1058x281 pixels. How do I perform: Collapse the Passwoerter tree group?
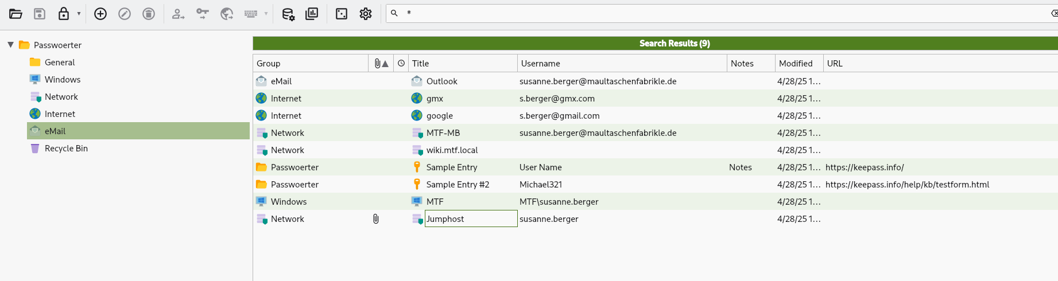[x=10, y=45]
